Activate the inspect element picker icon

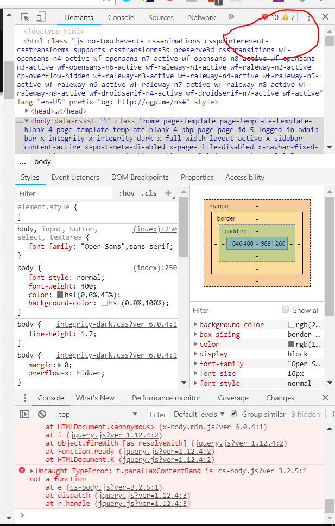[x=25, y=17]
